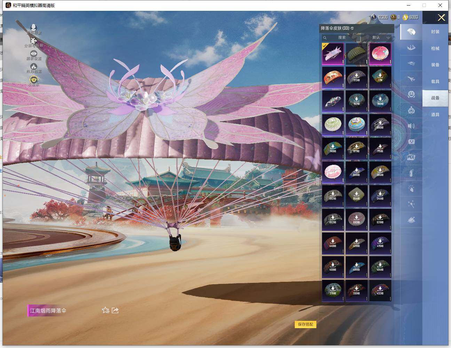451x348 pixels.
Task: Download the 775KB parachute skin
Action: click(380, 149)
